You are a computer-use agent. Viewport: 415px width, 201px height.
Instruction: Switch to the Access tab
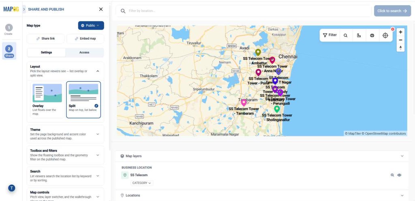(x=84, y=53)
